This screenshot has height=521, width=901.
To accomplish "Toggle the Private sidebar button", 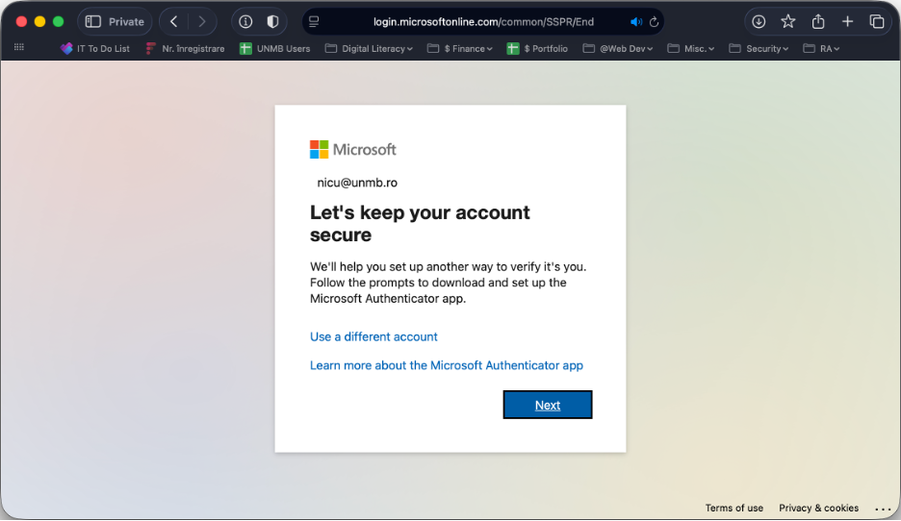I will coord(115,21).
